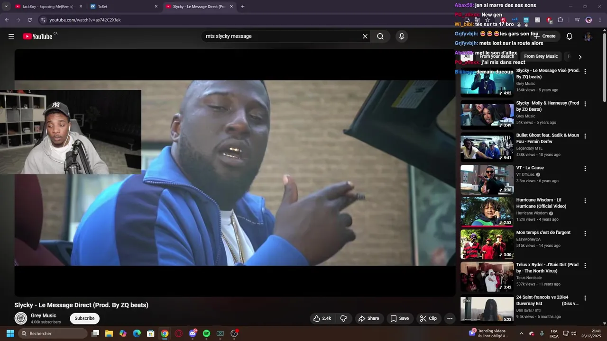Viewport: 607px width, 341px height.
Task: Open Discord from the taskbar
Action: [x=193, y=333]
